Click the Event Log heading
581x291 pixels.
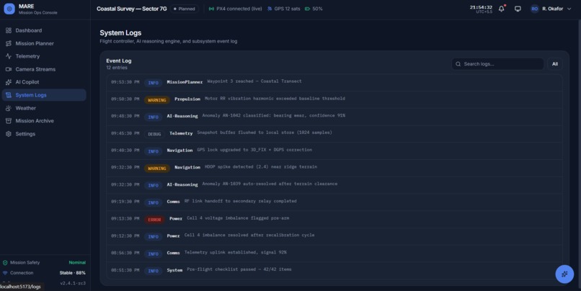click(118, 61)
